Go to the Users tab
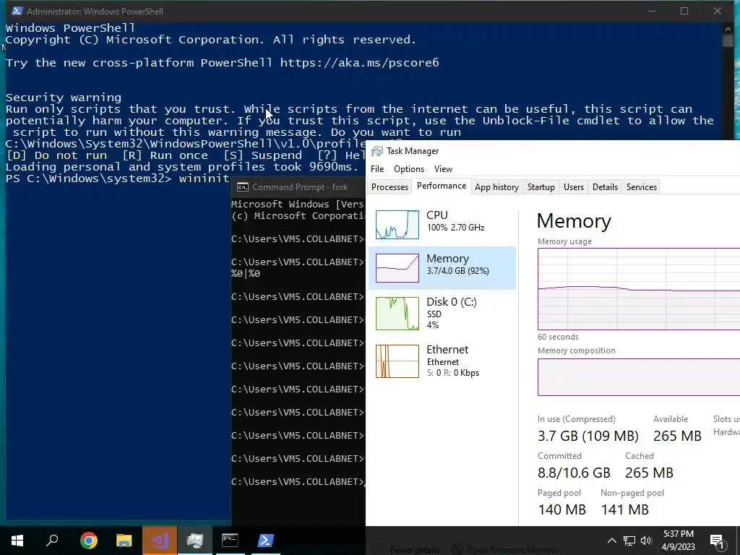Viewport: 740px width, 555px height. coord(573,187)
